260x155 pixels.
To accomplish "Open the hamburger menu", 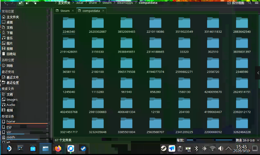I will (x=257, y=3).
